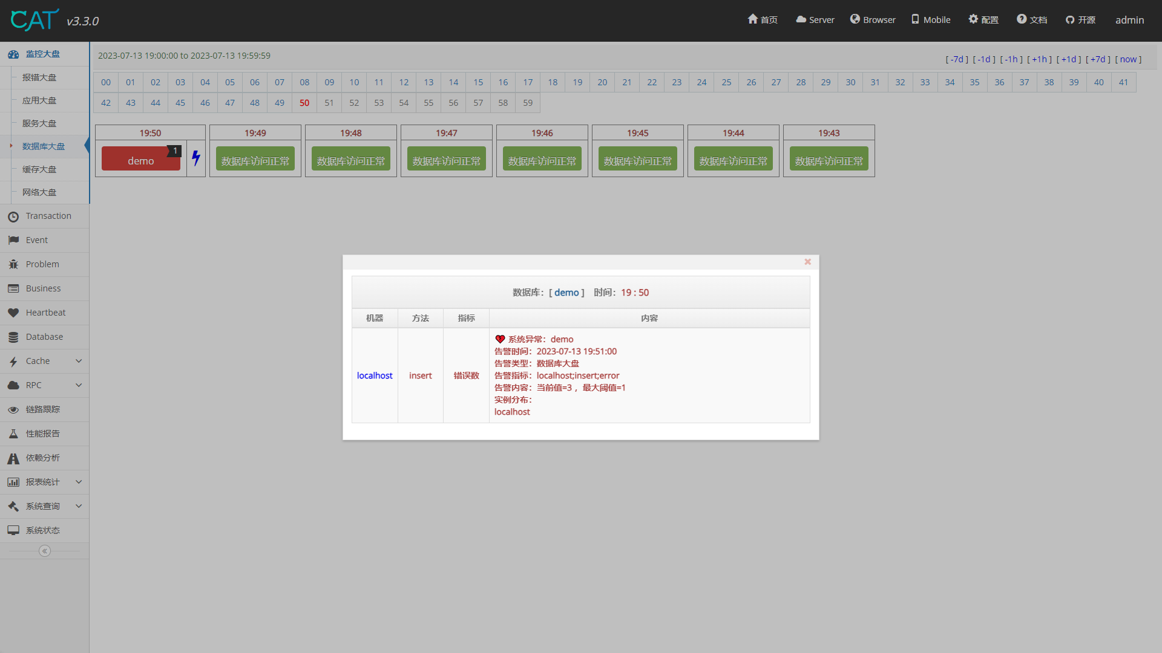The height and width of the screenshot is (653, 1162).
Task: Expand the Cache submenu chevron
Action: pos(79,361)
